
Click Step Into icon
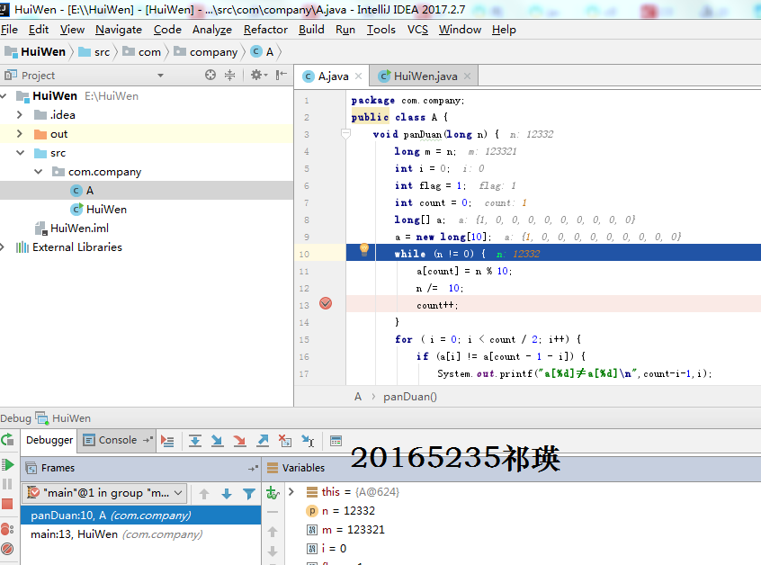coord(217,441)
